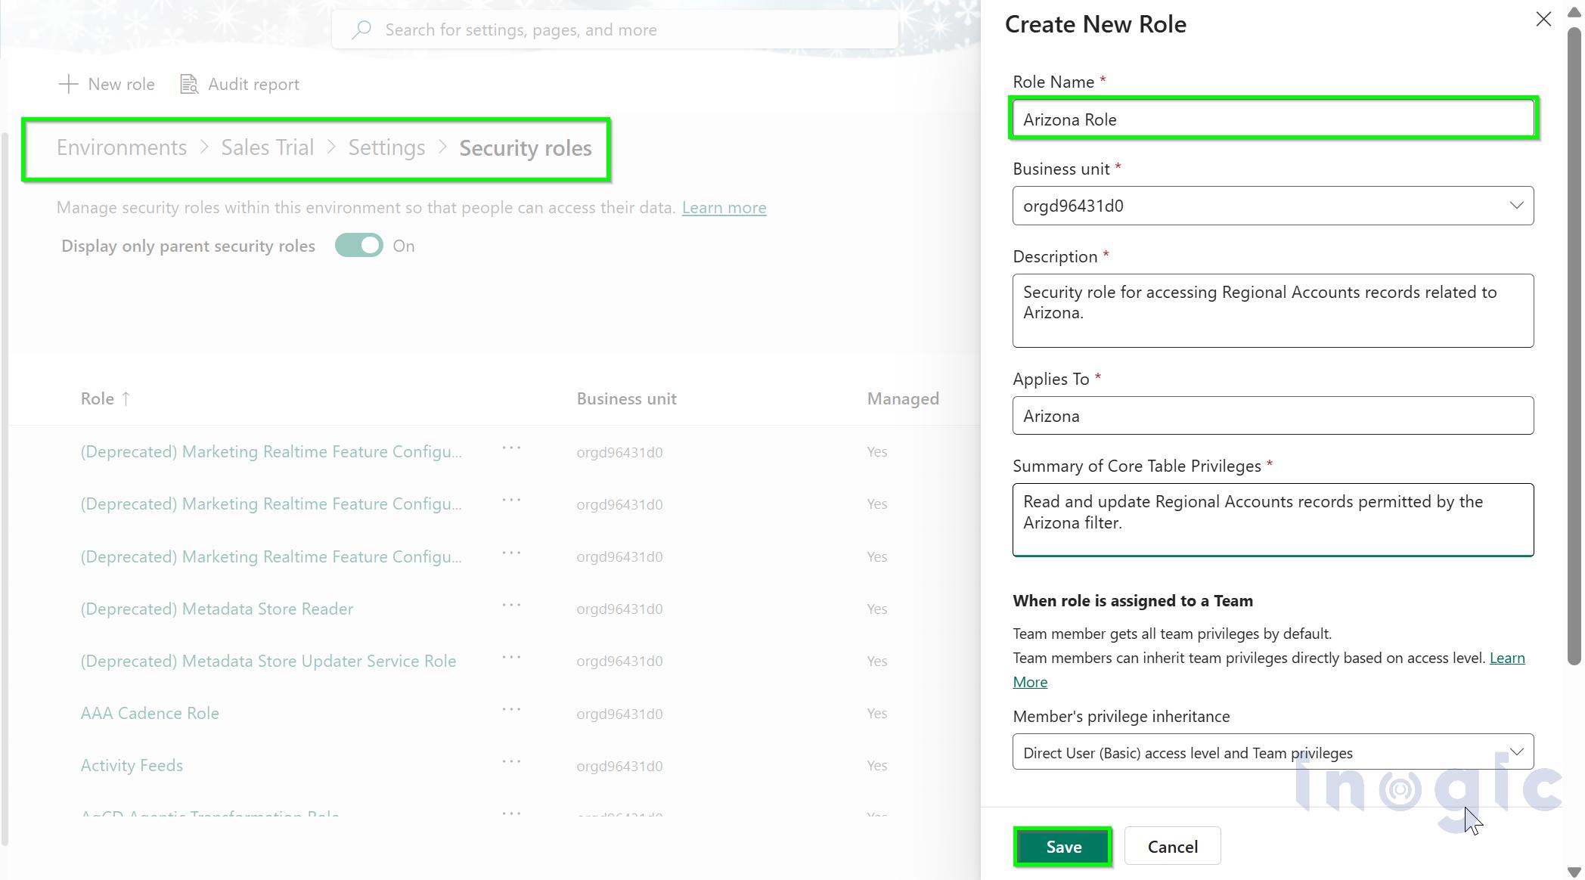Viewport: 1585px width, 880px height.
Task: Click the panel vertical scrollbar thumb
Action: [x=1574, y=346]
